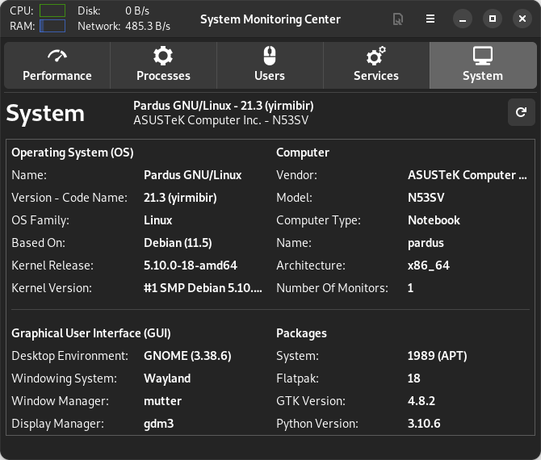Click the Based On value Debian (11.5)
This screenshot has height=460, width=541.
178,243
